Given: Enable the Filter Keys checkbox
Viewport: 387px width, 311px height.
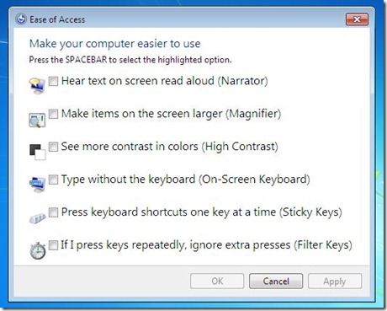Looking at the screenshot, I should click(x=53, y=245).
